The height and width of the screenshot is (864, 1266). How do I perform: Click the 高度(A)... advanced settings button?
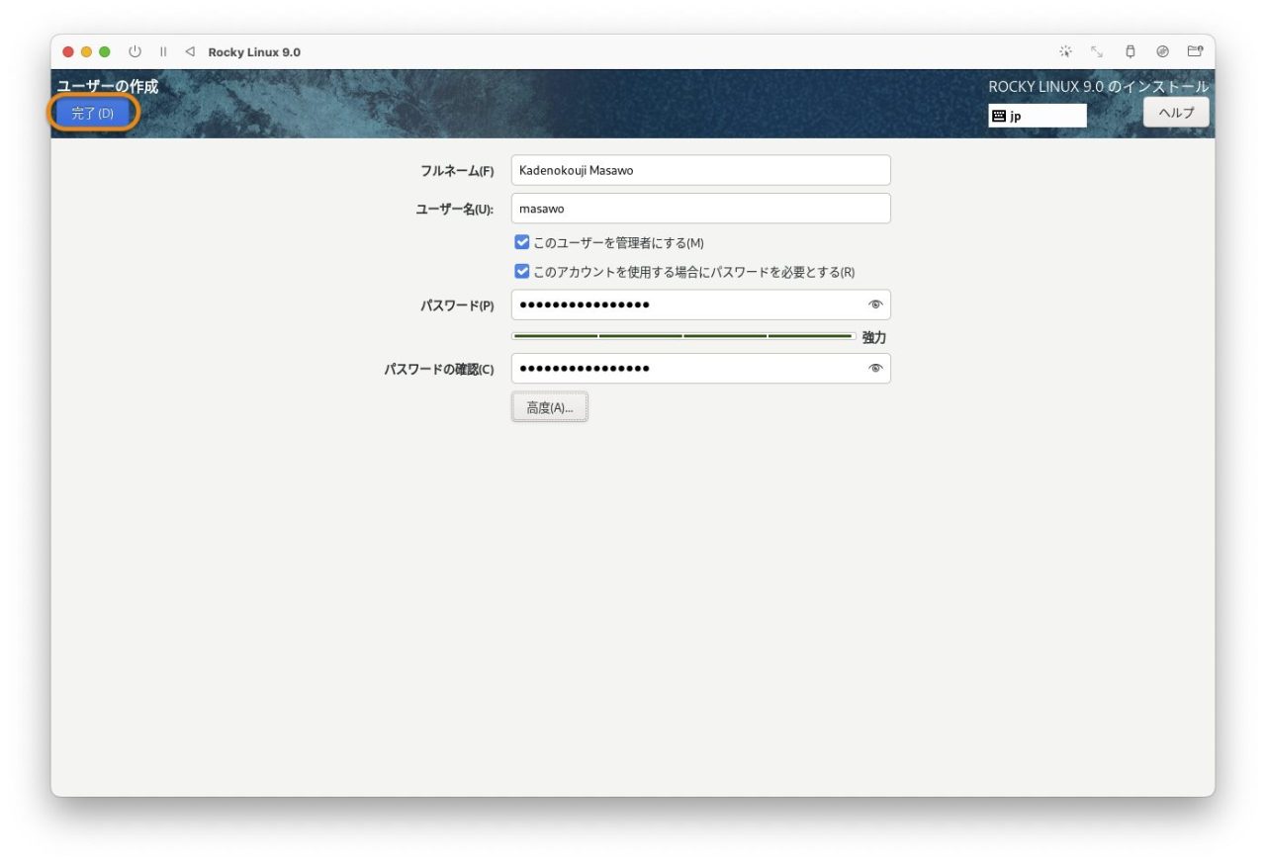click(x=549, y=405)
